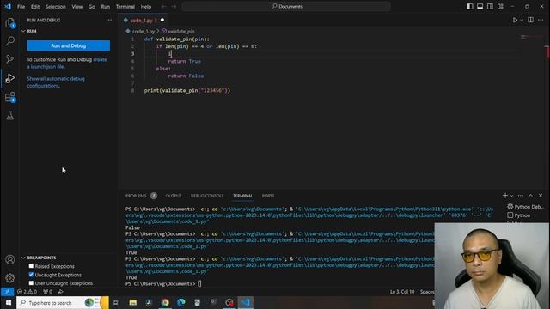Select the Python terminal entry
This screenshot has width=550, height=309.
pos(519,215)
